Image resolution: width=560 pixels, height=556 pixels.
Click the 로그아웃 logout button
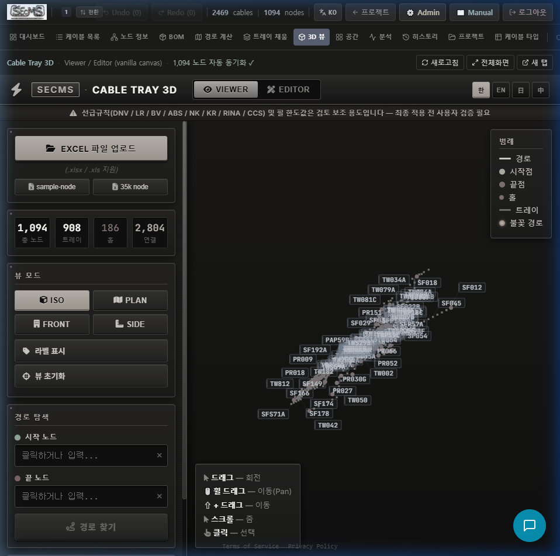point(527,12)
